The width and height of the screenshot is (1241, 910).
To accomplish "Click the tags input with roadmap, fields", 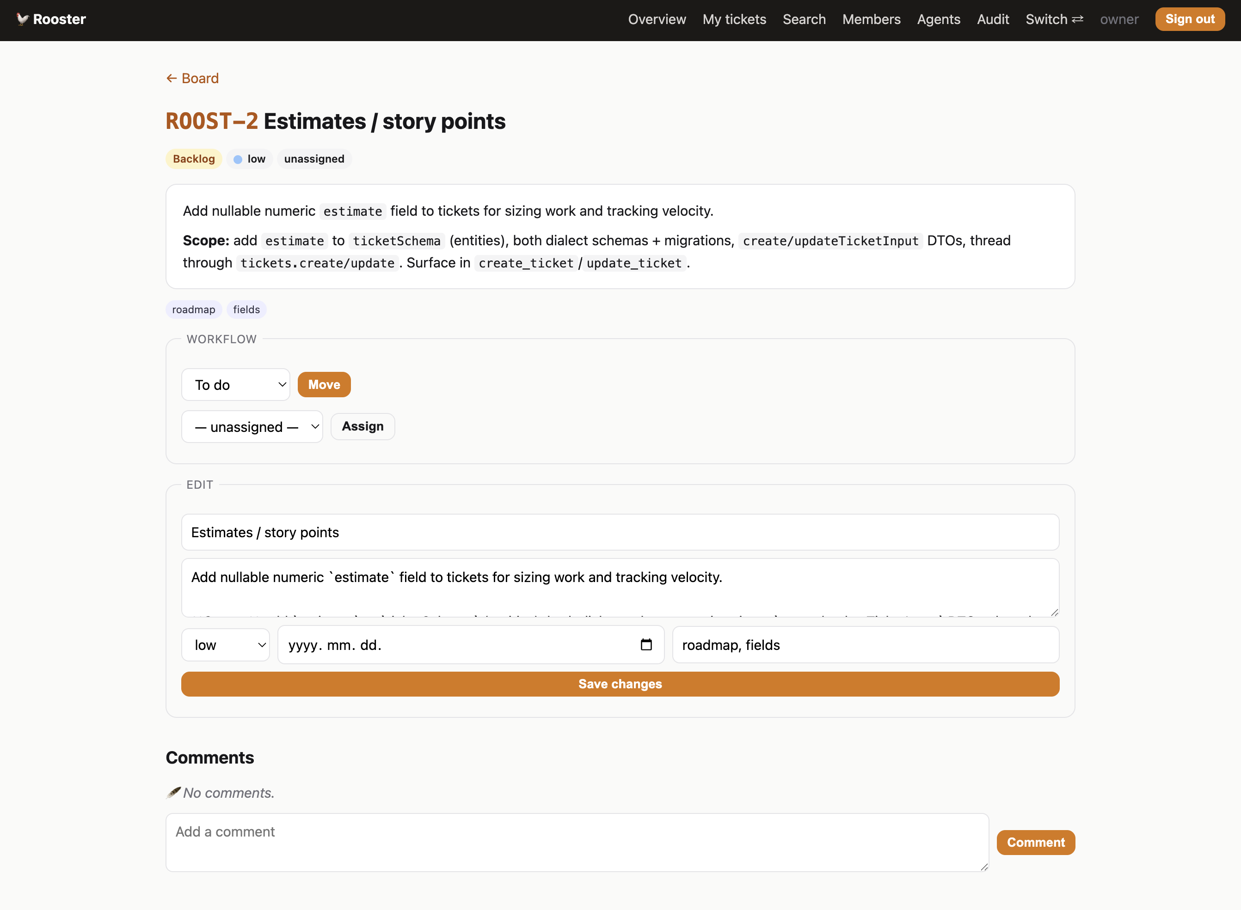I will click(x=866, y=644).
